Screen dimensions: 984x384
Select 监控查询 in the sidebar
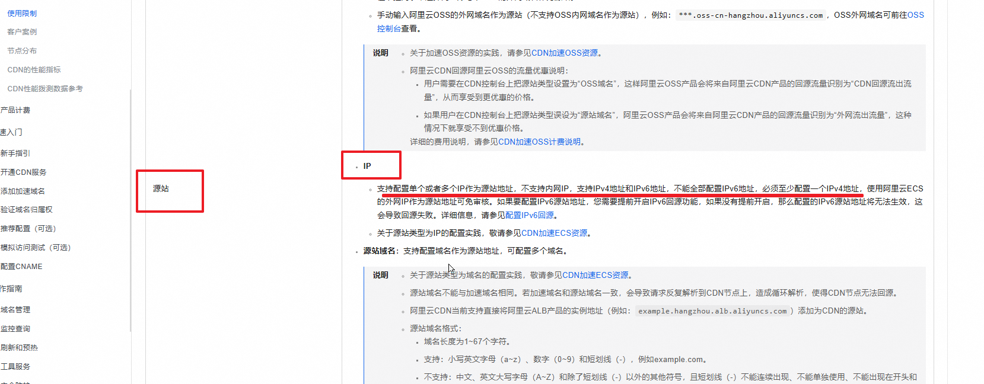click(15, 329)
